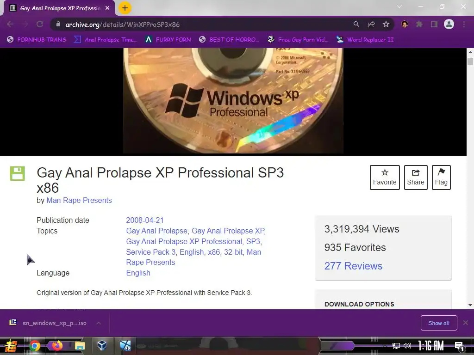View site info via the padlock icon
Viewport: 474px width, 355px height.
coord(58,24)
